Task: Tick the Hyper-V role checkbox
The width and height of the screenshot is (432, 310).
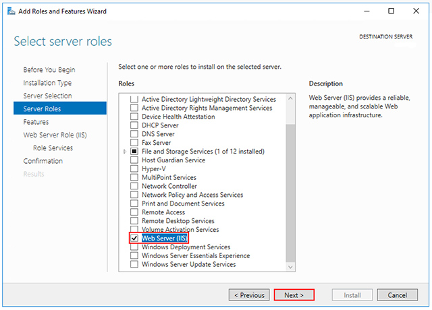Action: point(134,168)
